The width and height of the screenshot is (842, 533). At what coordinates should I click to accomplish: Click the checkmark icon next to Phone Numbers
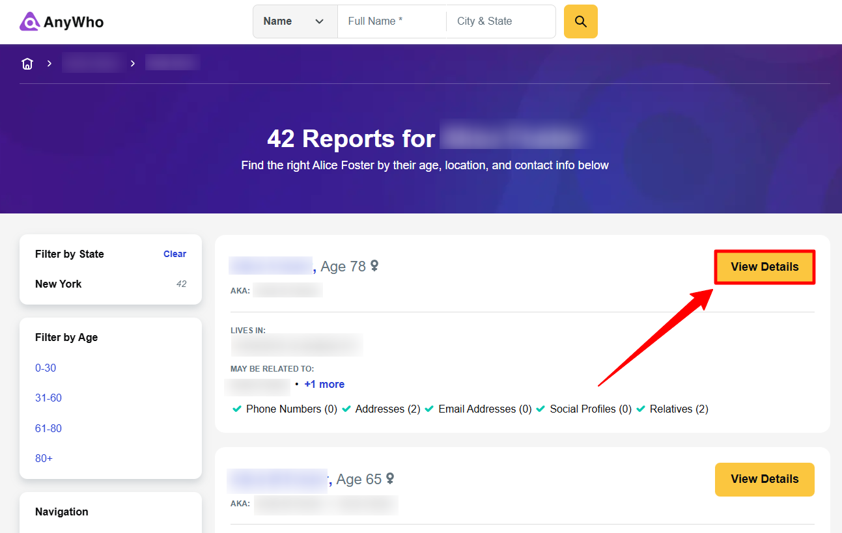click(x=237, y=409)
